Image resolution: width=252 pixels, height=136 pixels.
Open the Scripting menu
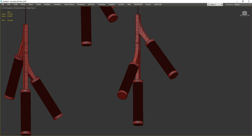(x=112, y=4)
